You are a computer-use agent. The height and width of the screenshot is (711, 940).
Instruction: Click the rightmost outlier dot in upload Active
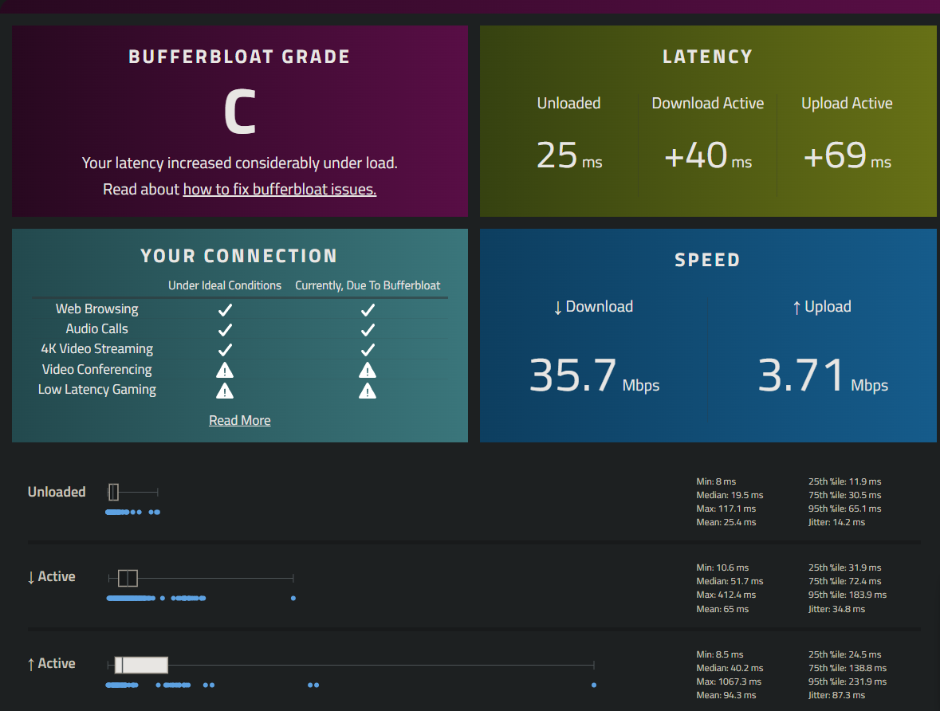(x=593, y=685)
